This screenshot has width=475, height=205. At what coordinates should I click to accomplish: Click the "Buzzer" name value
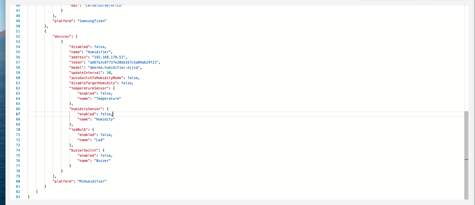(102, 161)
